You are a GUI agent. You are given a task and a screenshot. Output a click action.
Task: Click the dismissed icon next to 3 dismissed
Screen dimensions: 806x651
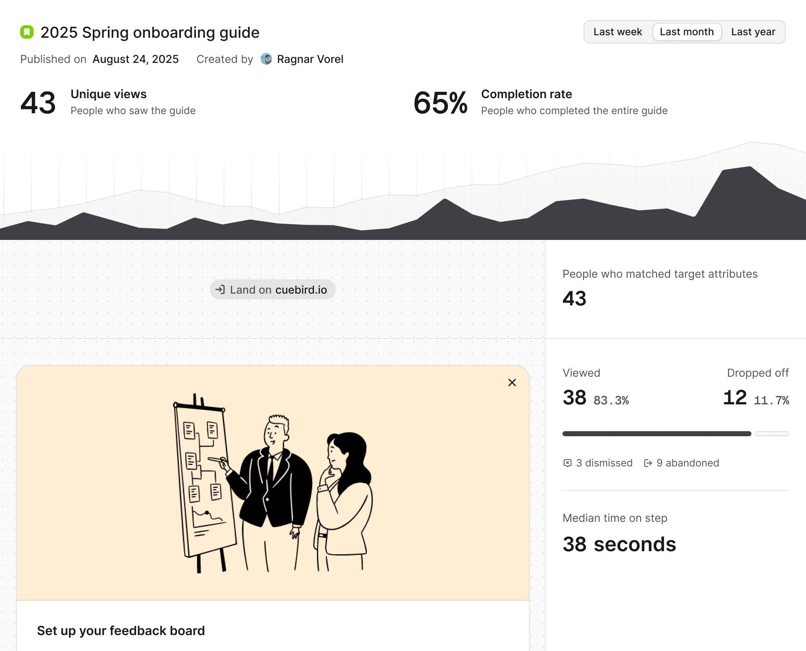[568, 463]
